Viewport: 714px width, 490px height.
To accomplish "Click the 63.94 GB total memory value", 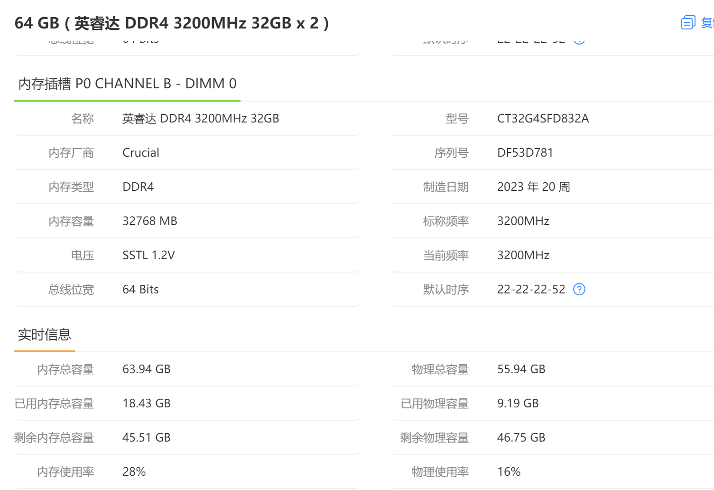I will pyautogui.click(x=146, y=369).
